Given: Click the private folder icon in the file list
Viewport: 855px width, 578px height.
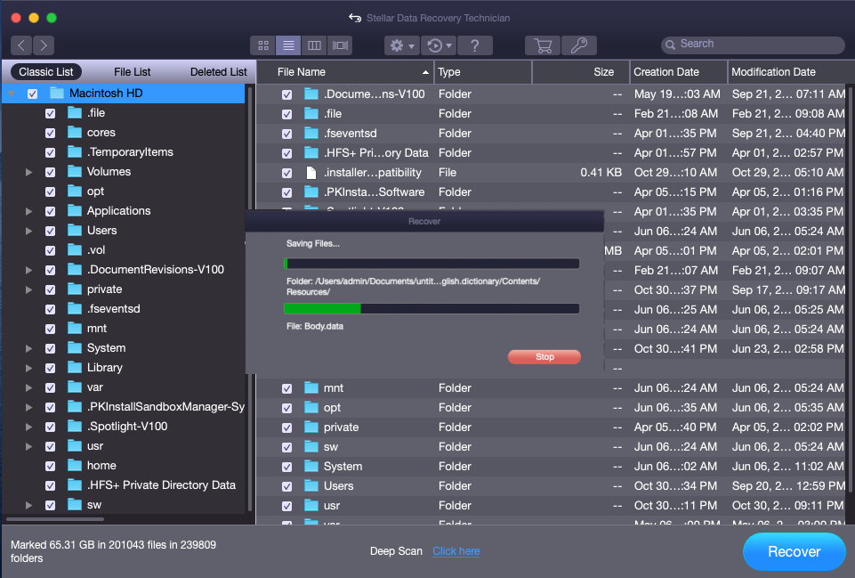Looking at the screenshot, I should click(311, 427).
